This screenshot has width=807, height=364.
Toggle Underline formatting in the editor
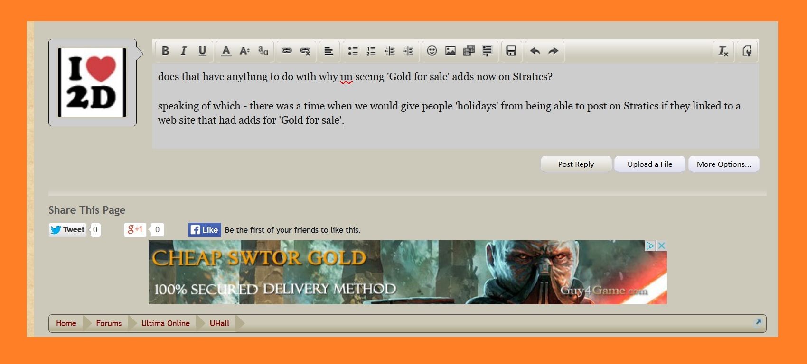[x=202, y=51]
